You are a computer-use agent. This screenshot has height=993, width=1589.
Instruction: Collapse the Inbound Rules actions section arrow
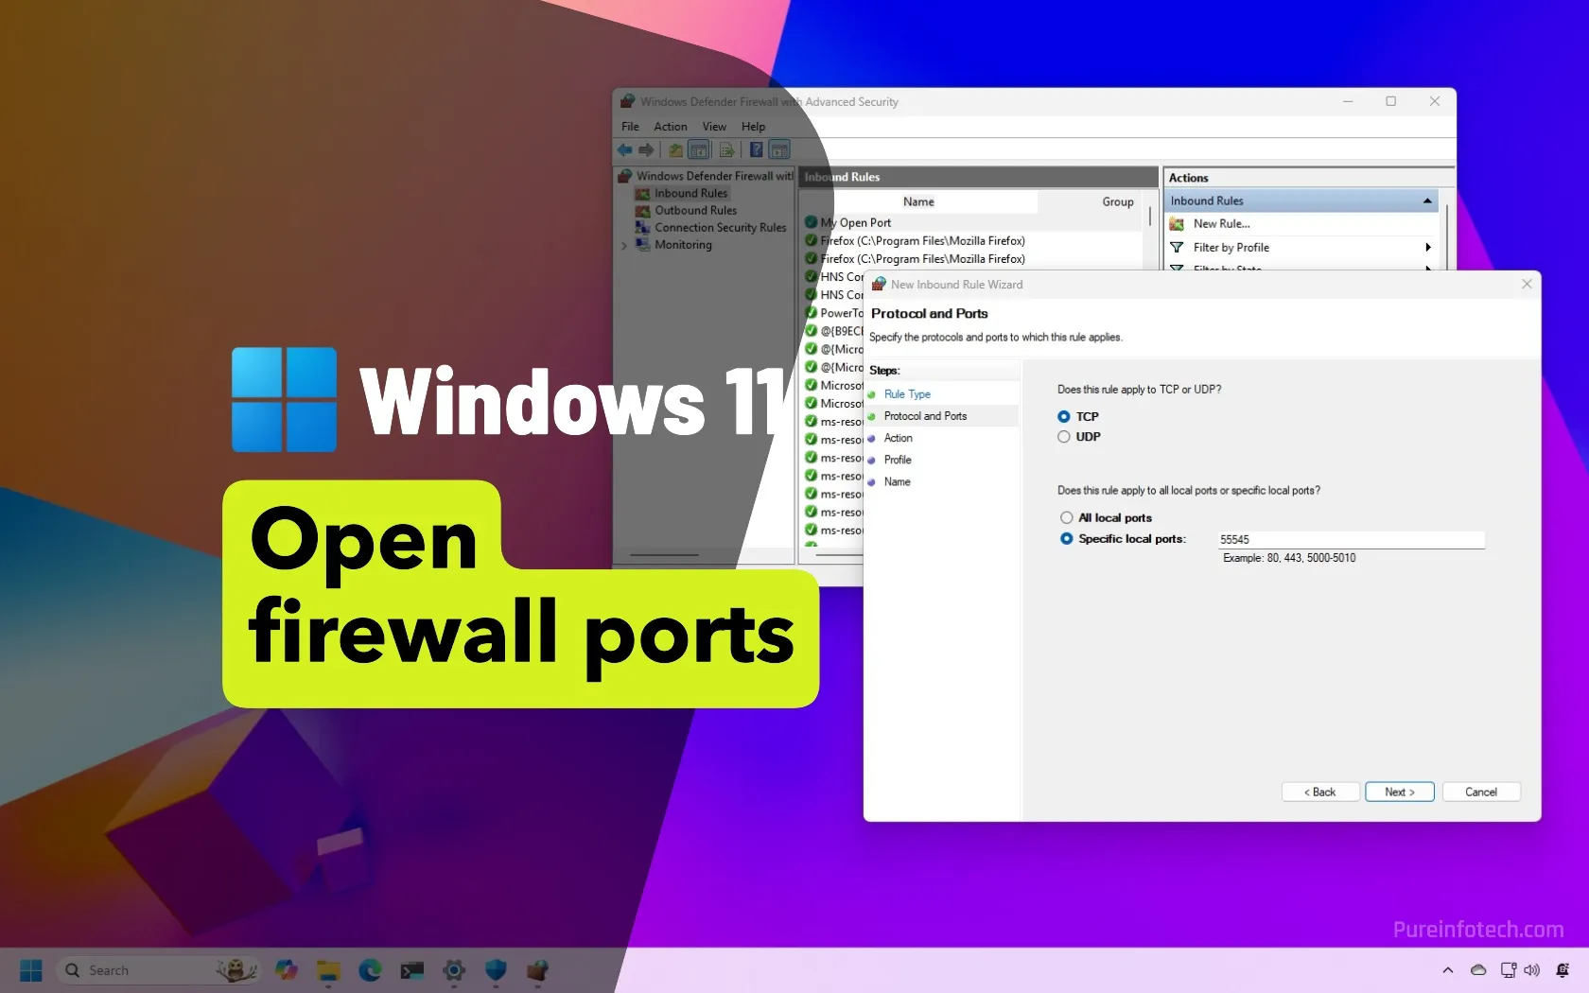click(x=1427, y=200)
